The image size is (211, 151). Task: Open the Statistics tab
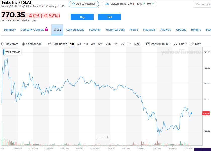coord(95,30)
